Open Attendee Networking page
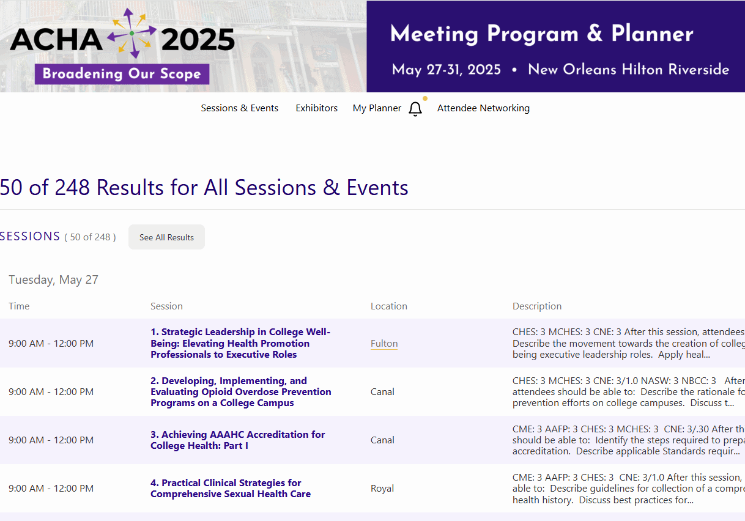 [x=483, y=108]
